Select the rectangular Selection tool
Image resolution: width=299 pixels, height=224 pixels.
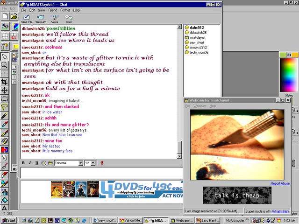tap(4, 98)
